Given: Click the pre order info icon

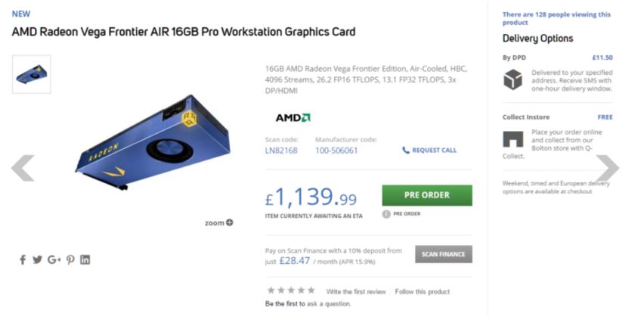Looking at the screenshot, I should (x=386, y=213).
